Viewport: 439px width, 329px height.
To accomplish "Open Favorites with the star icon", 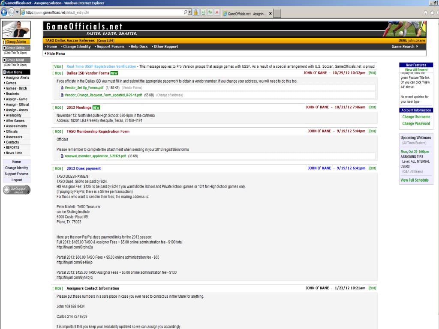I will (432, 12).
